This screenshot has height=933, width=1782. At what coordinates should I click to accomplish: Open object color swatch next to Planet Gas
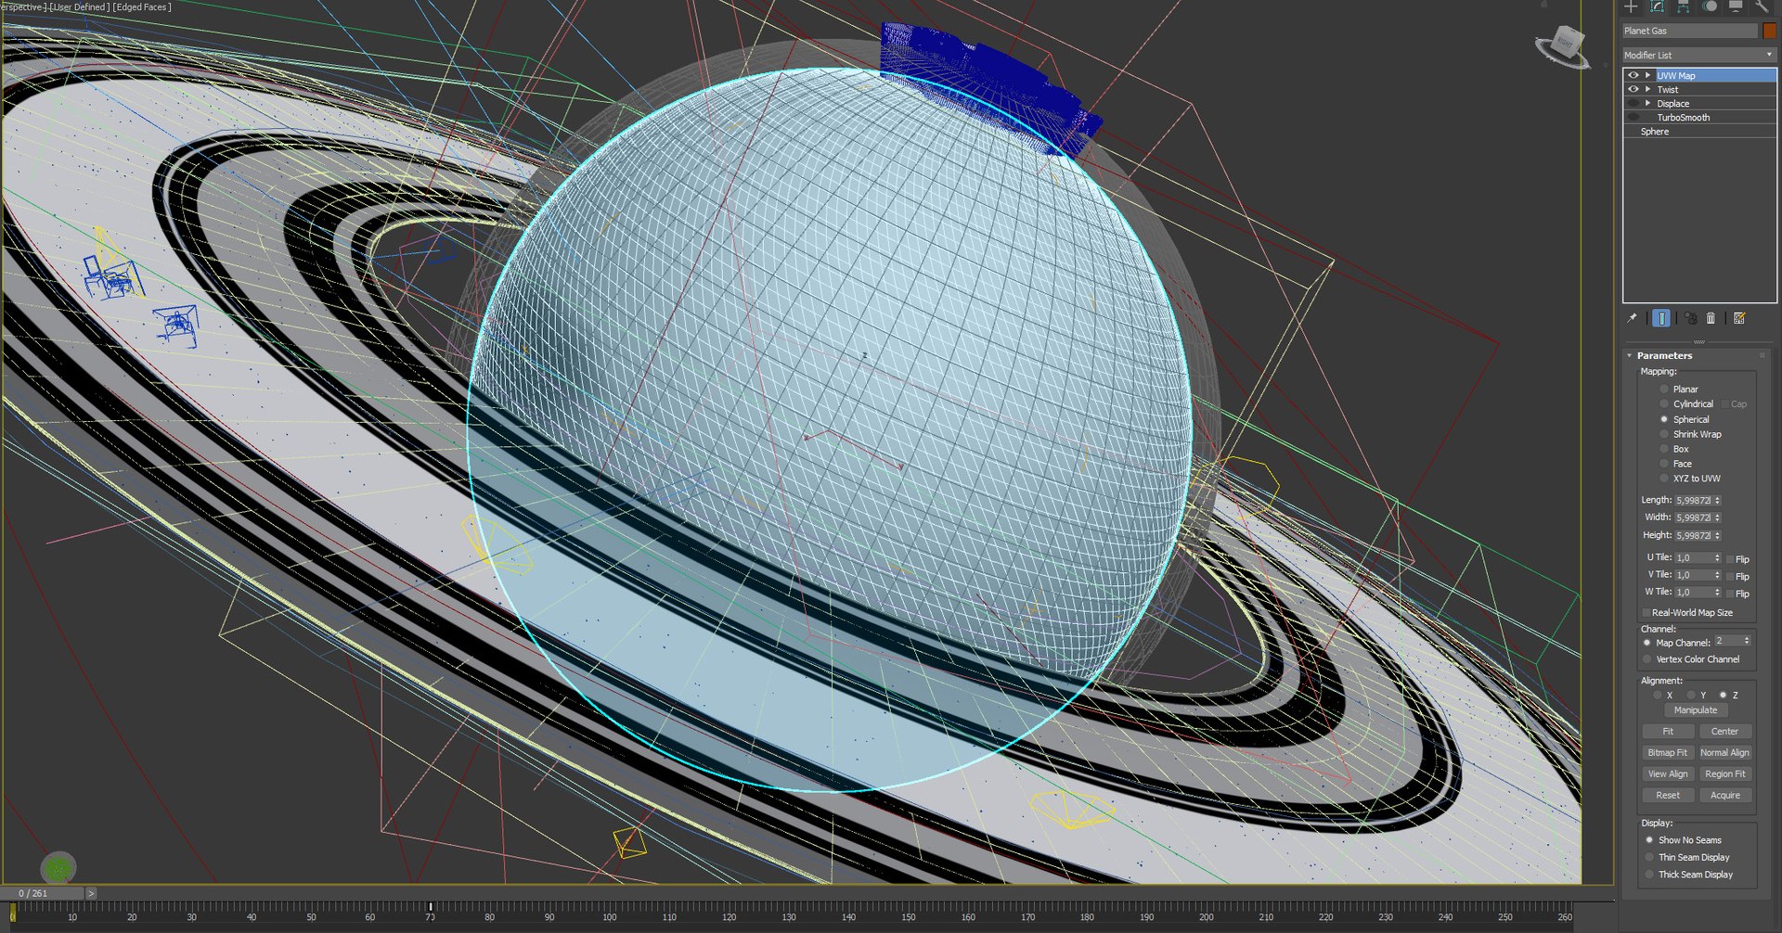click(1769, 31)
